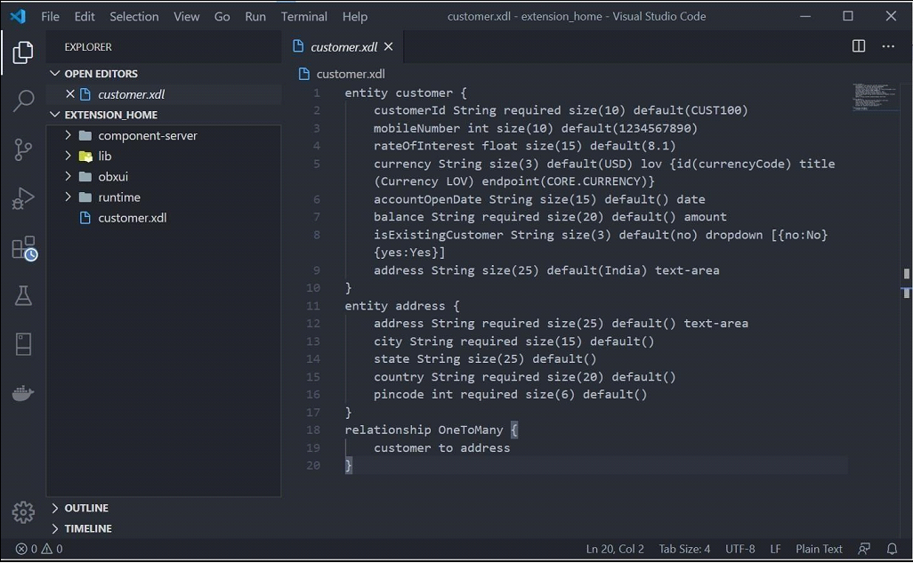Open the Extensions view icon
Viewport: 913px width, 563px height.
pos(24,248)
